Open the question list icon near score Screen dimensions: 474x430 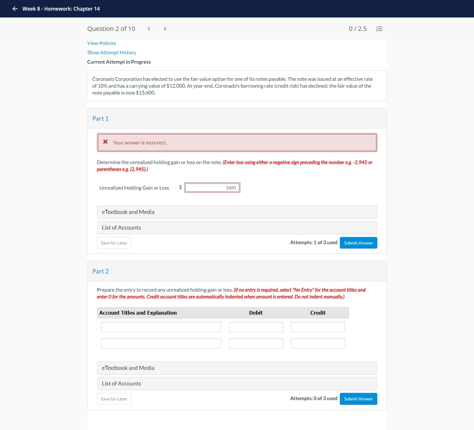point(379,29)
